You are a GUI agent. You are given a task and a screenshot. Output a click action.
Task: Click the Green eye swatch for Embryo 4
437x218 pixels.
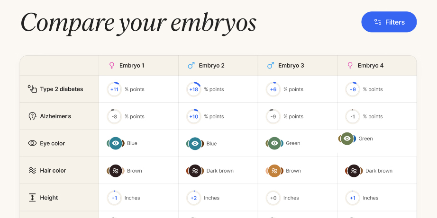347,139
